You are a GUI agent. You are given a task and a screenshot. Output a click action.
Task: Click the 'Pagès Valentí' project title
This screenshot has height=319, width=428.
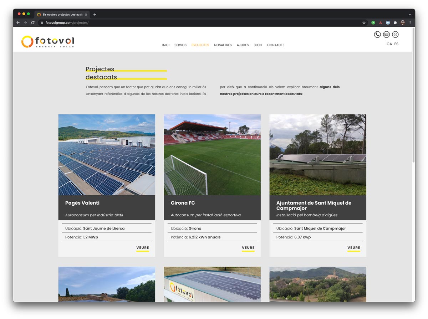click(82, 203)
